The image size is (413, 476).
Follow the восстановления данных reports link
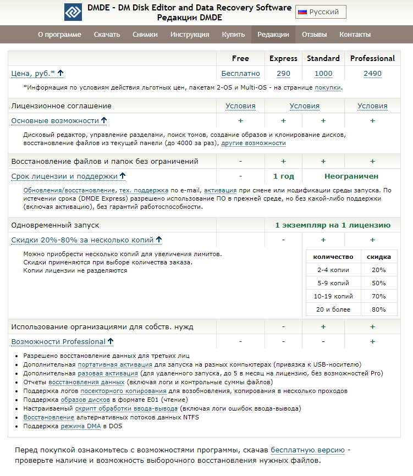tap(86, 382)
